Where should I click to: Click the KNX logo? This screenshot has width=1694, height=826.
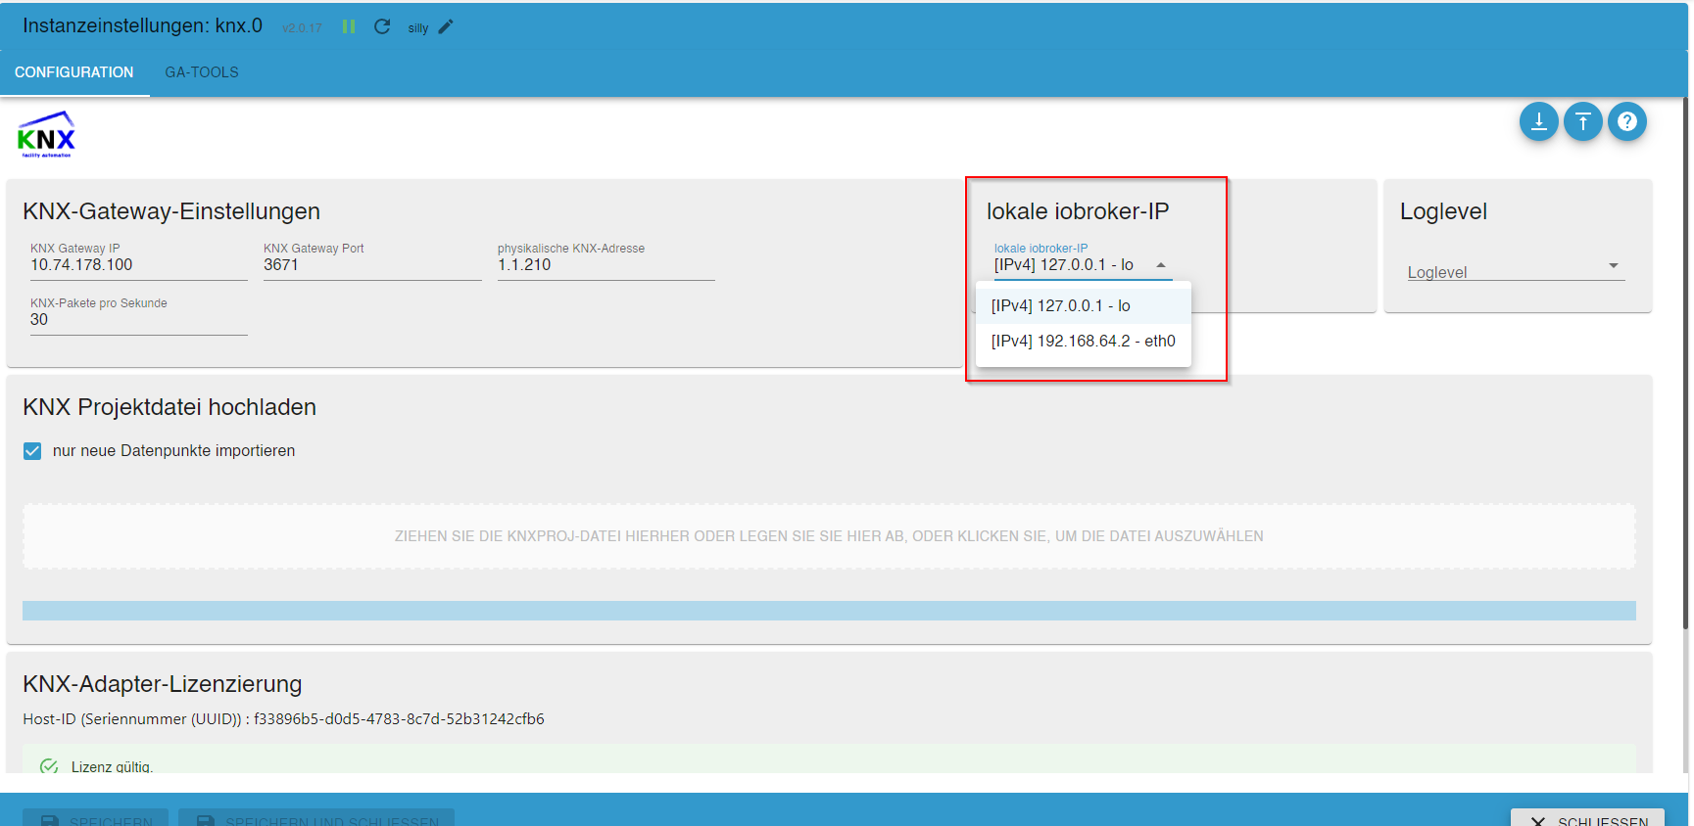(x=46, y=135)
